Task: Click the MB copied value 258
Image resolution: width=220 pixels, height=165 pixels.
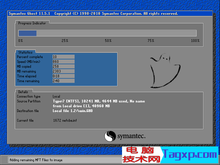Action: coord(63,66)
